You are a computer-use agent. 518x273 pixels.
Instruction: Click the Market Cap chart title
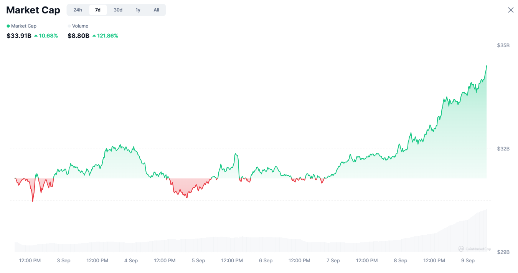[x=33, y=10]
